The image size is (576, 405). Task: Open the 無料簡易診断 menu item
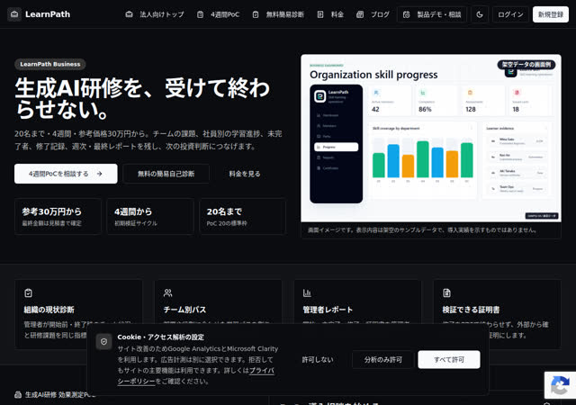[x=284, y=14]
